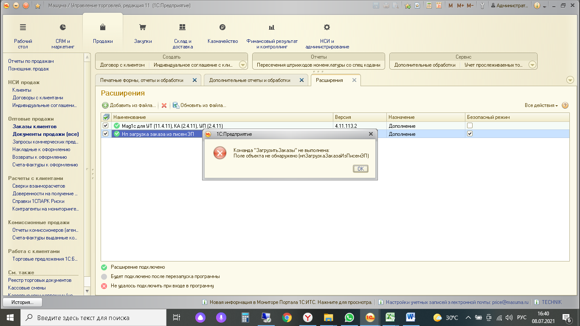The width and height of the screenshot is (580, 326).
Task: Click the M- memory subtract button
Action: pos(470,6)
